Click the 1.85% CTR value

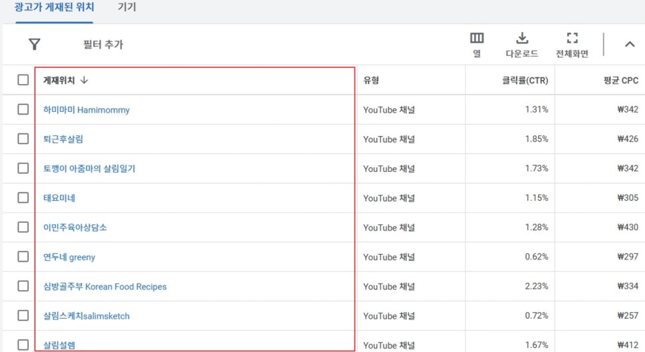(536, 139)
